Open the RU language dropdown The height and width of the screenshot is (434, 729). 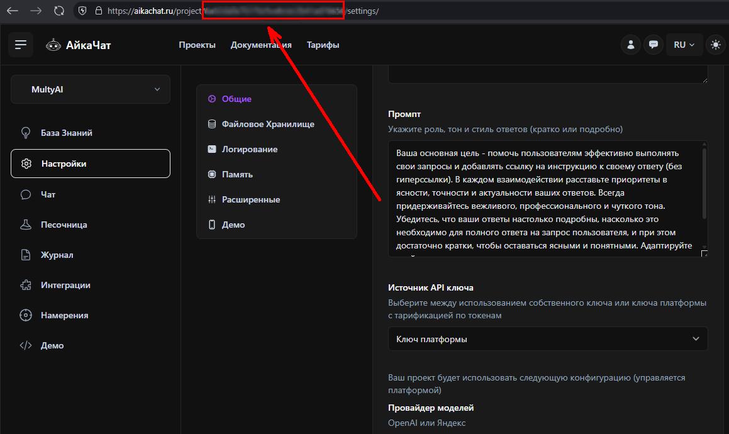tap(684, 45)
